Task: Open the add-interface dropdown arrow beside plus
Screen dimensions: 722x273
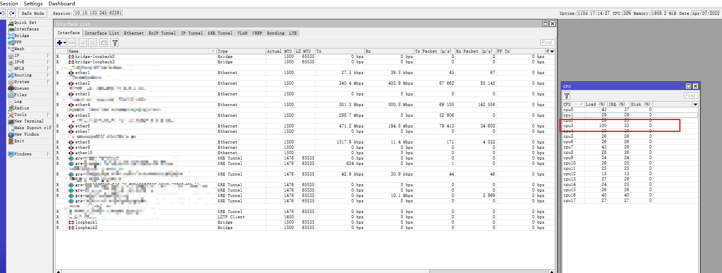Action: click(65, 43)
